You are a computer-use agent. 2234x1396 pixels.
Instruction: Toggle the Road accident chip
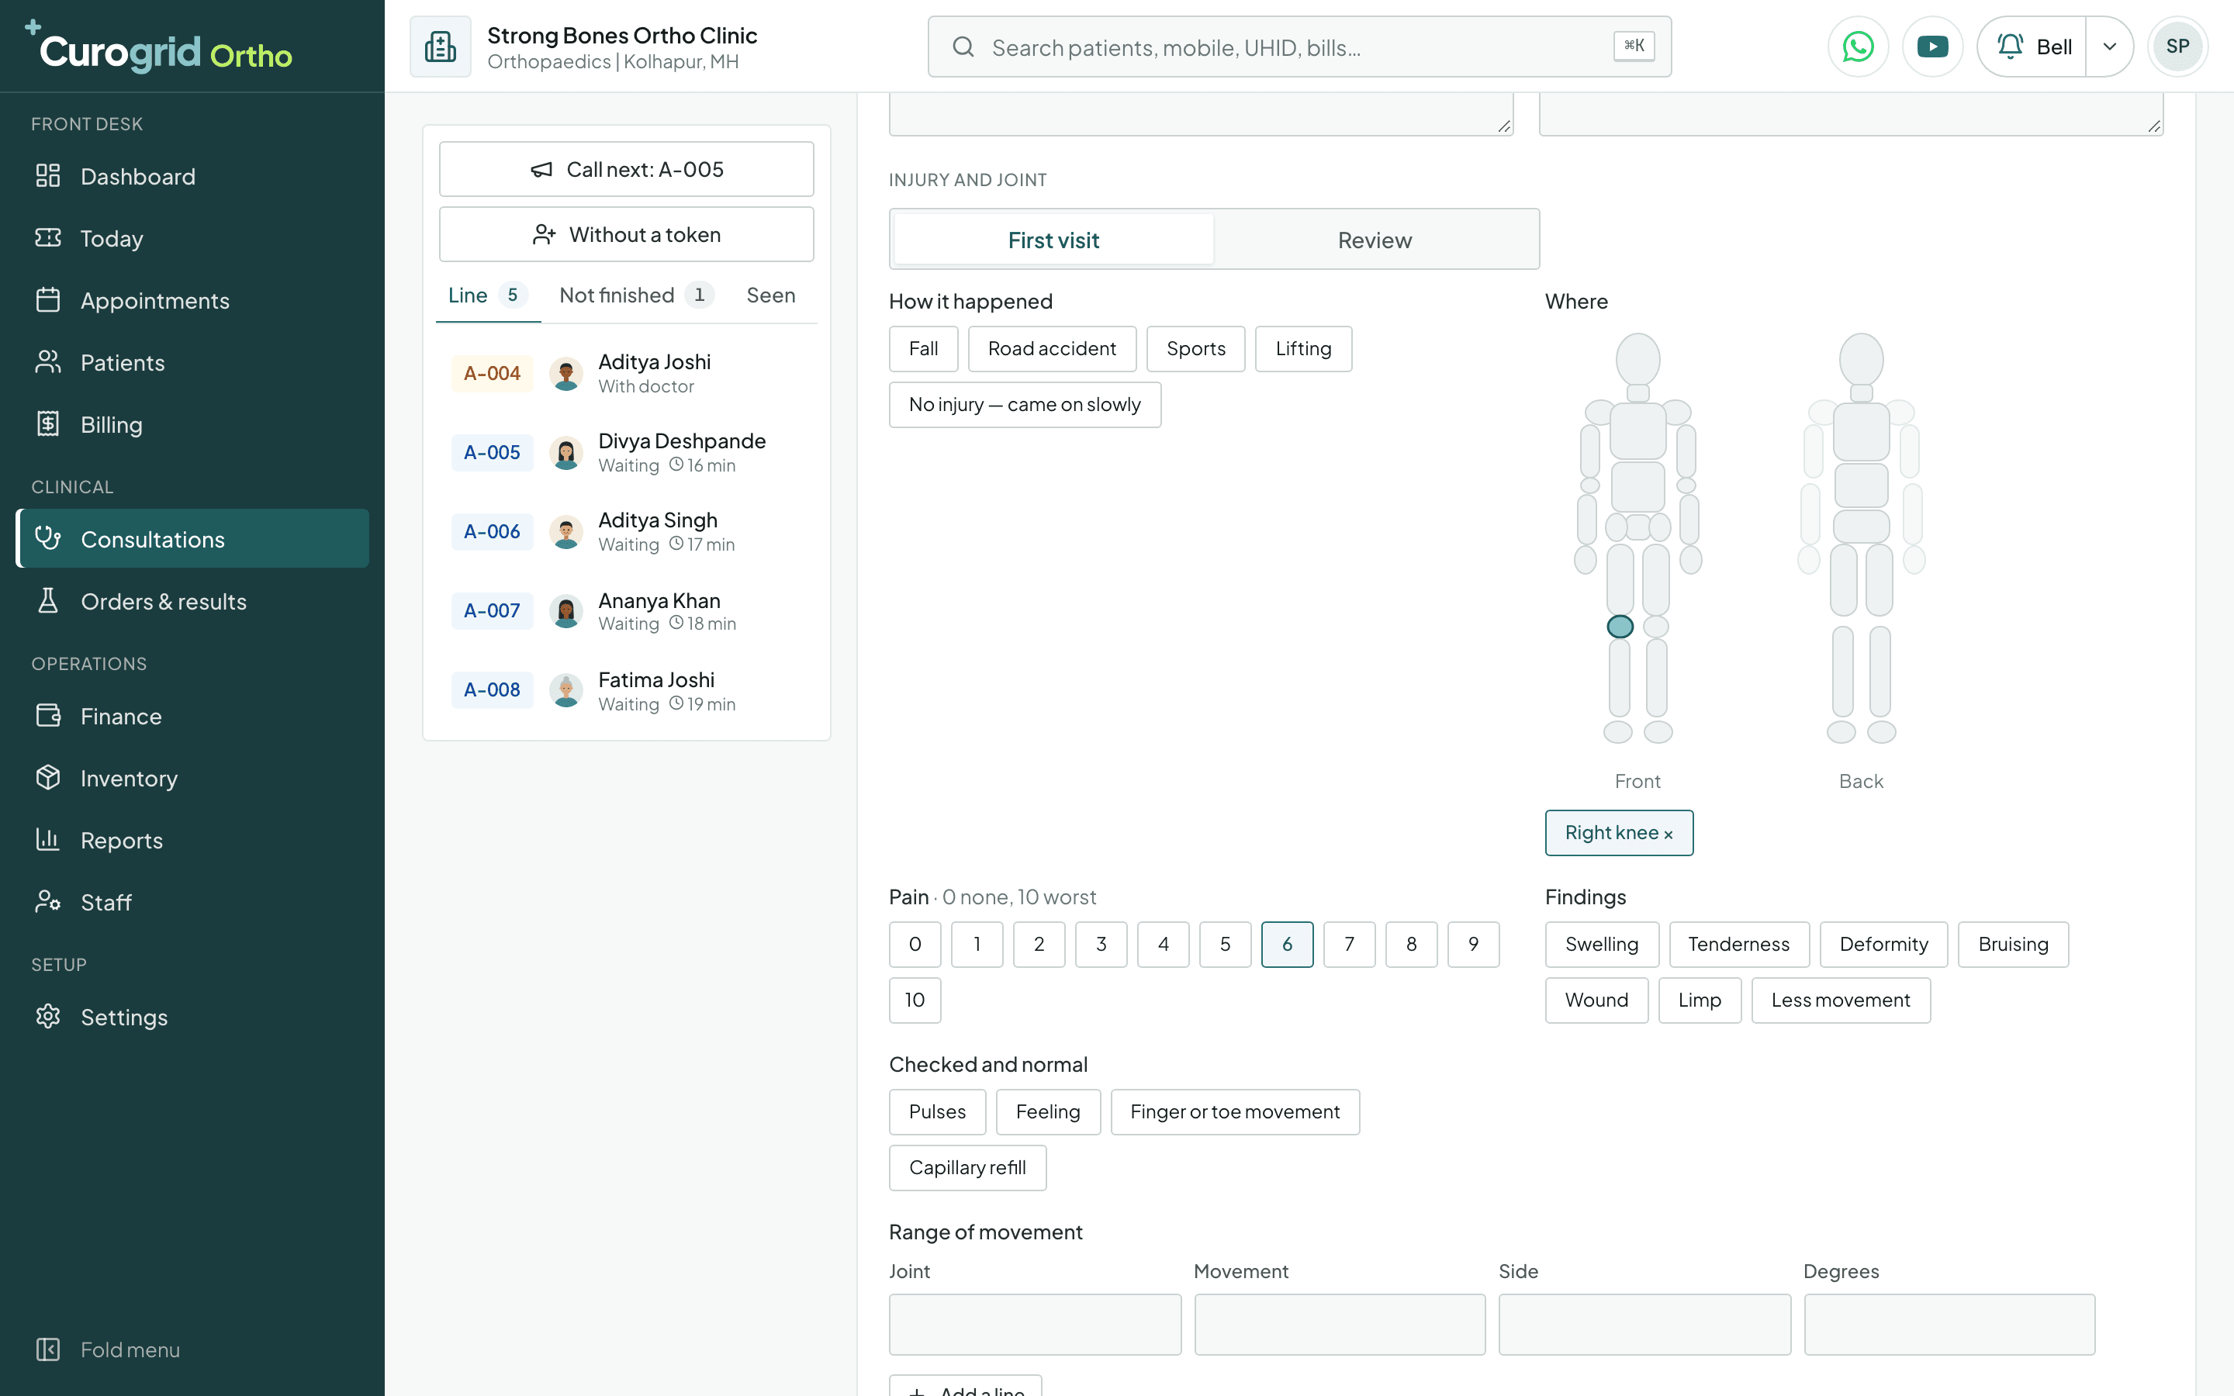coord(1052,349)
